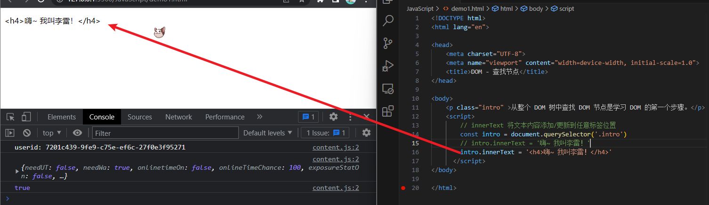The width and height of the screenshot is (709, 205).
Task: Activate the DevTools inspect element picker
Action: point(11,117)
